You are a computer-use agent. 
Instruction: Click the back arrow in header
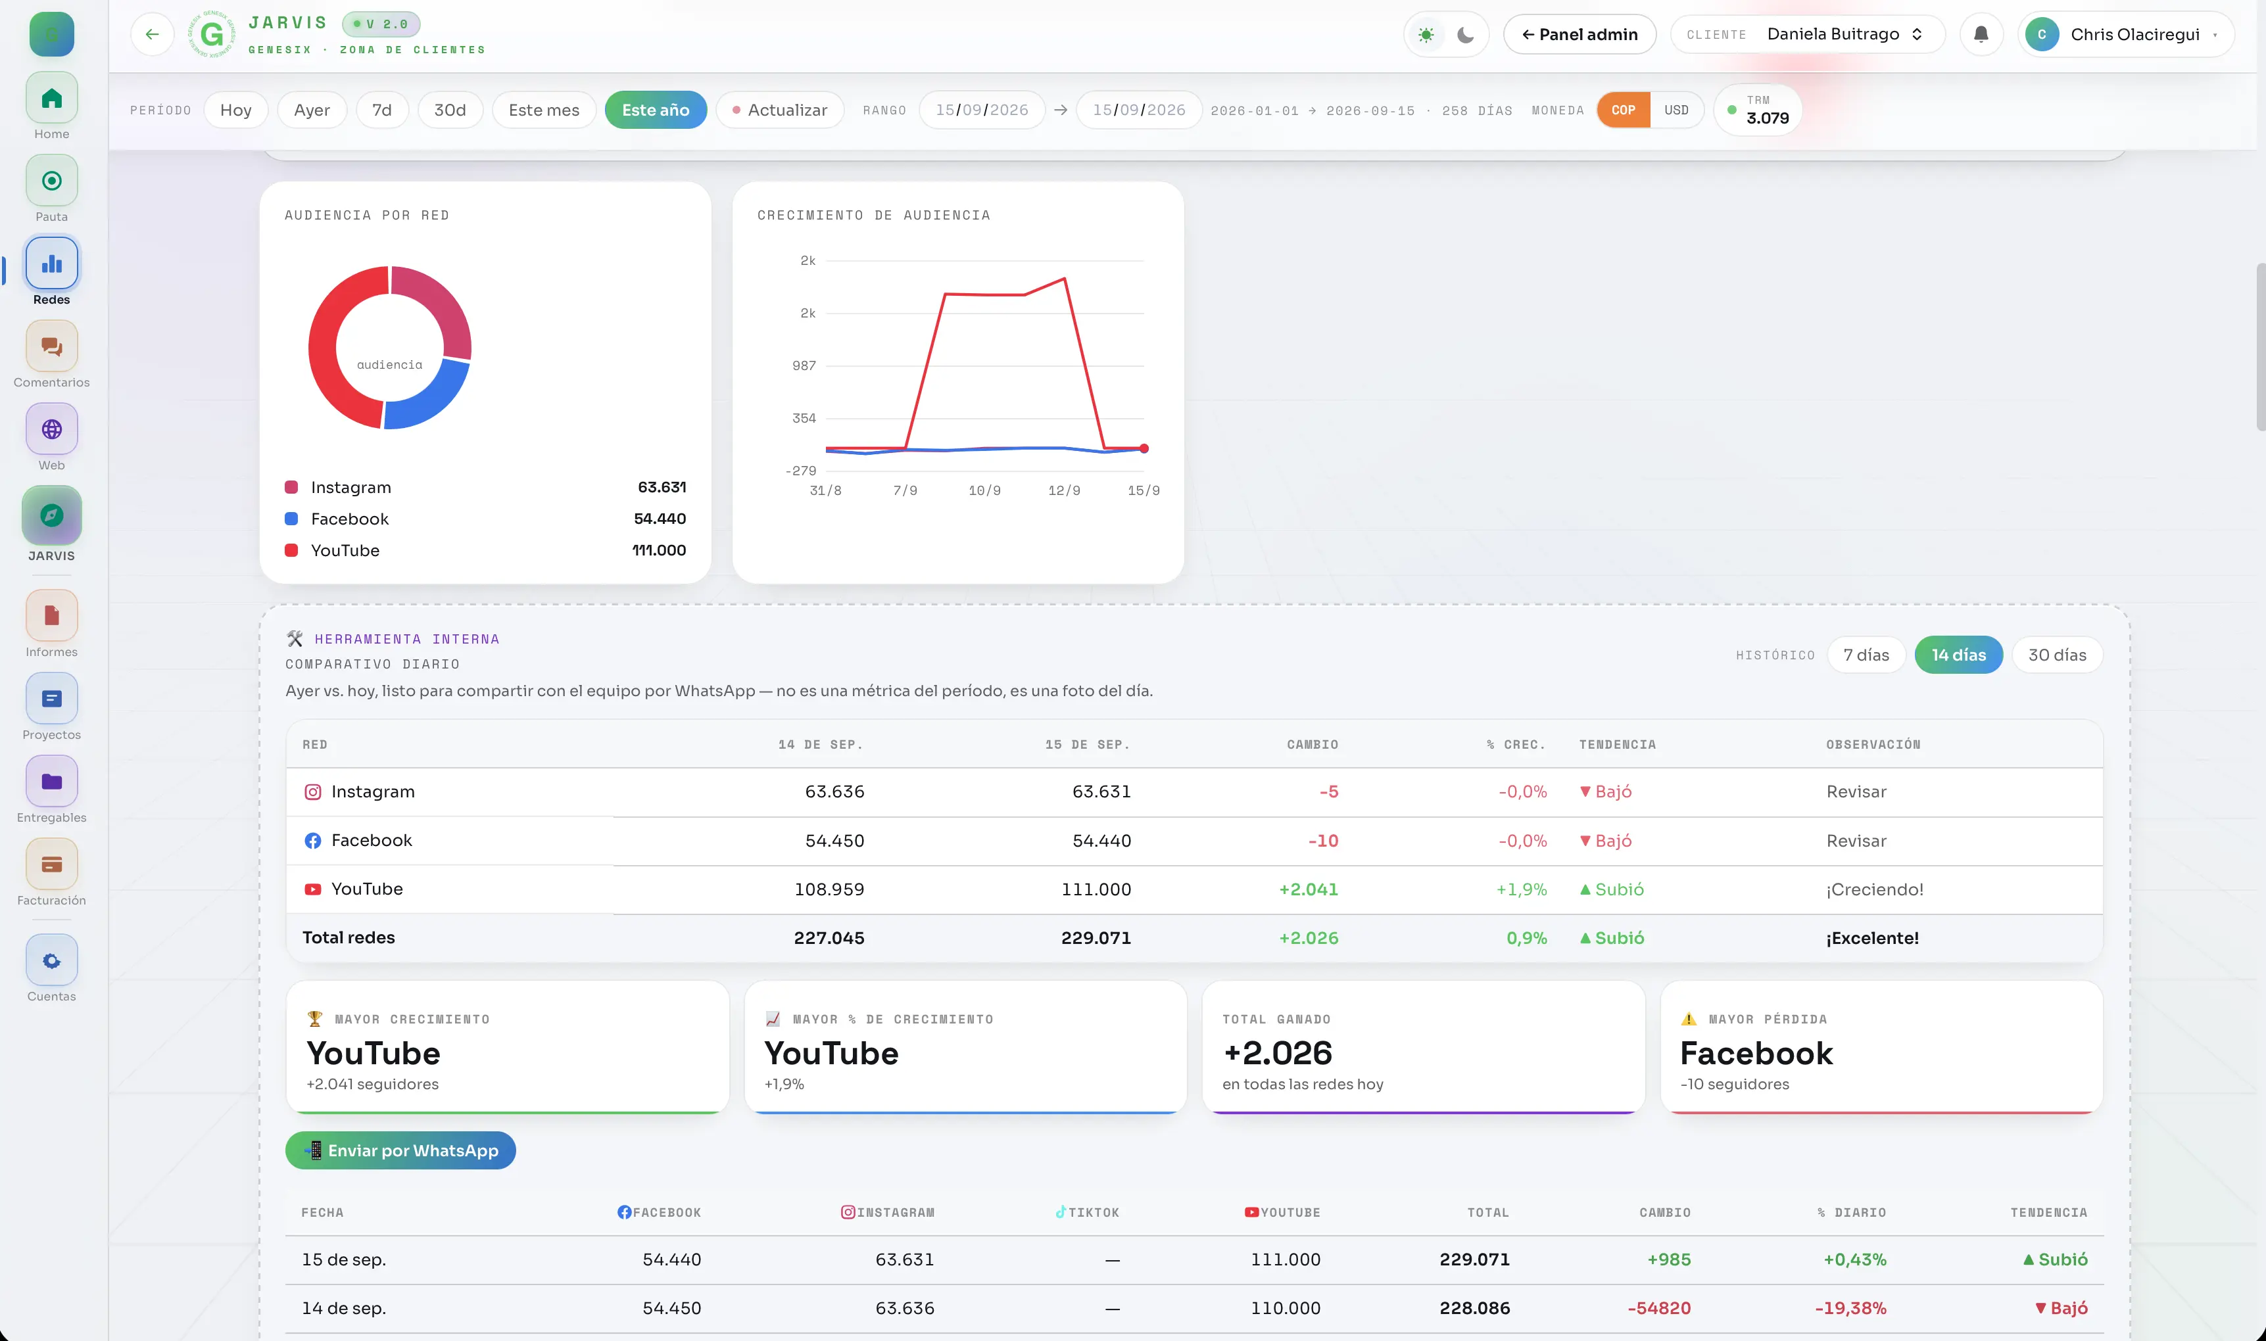(152, 34)
